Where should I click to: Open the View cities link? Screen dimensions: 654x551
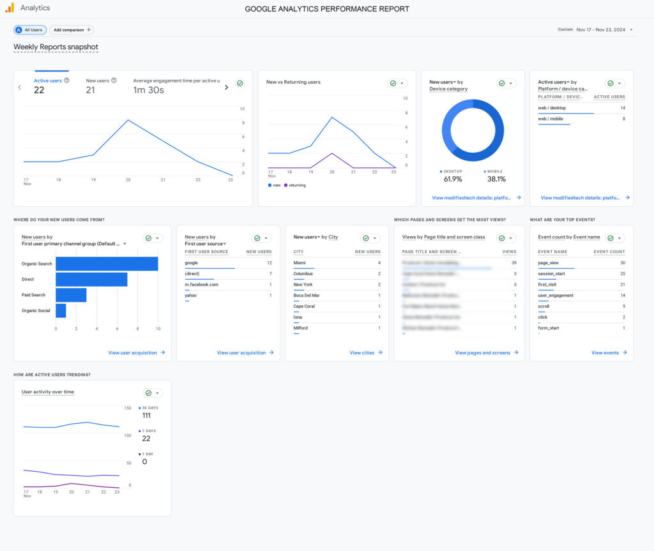coord(366,353)
